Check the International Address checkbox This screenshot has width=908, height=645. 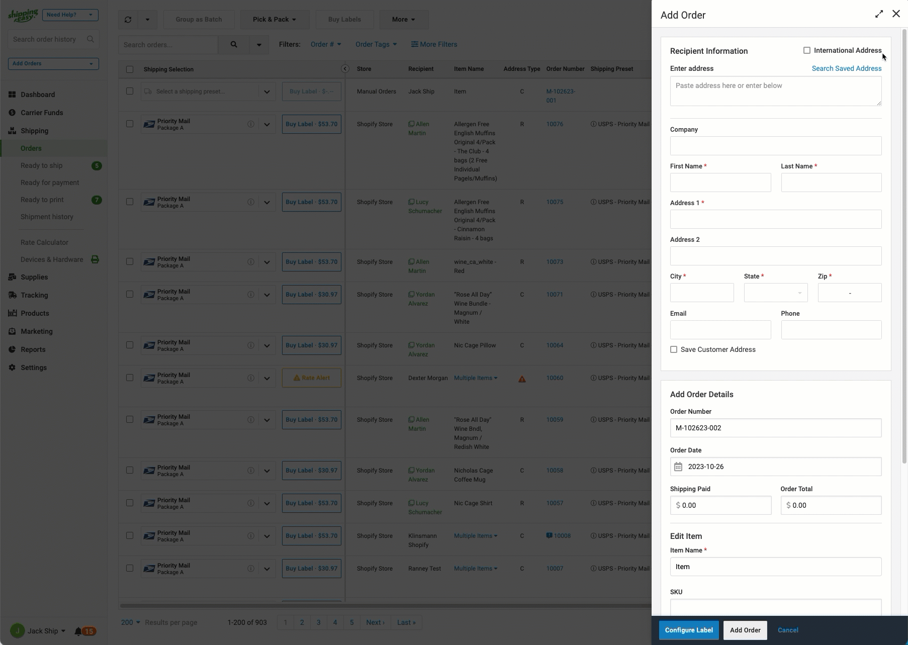tap(807, 50)
